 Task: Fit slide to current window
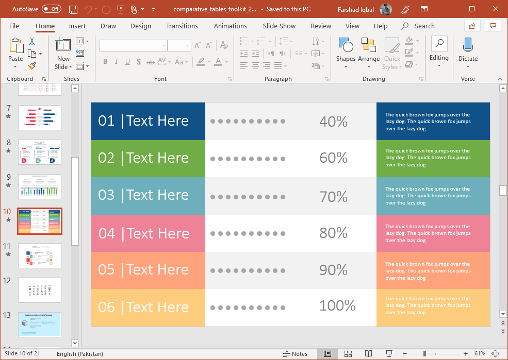click(496, 354)
